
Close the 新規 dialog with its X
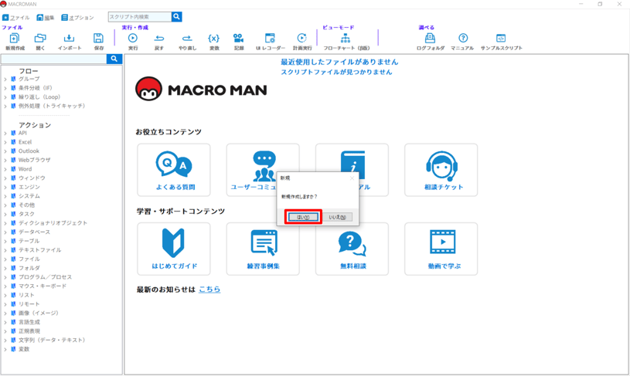click(352, 178)
